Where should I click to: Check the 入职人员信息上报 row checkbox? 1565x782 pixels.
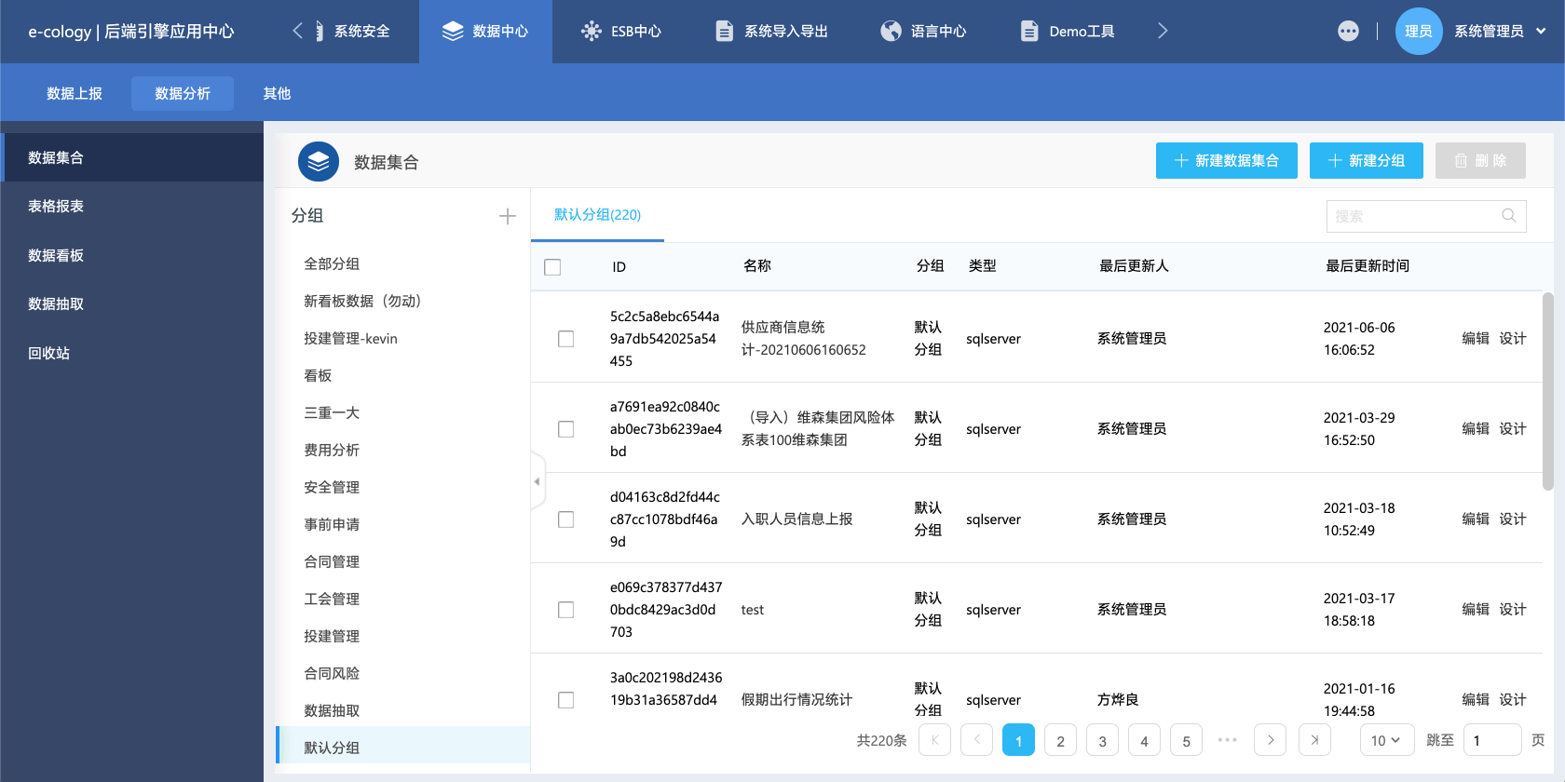click(565, 519)
